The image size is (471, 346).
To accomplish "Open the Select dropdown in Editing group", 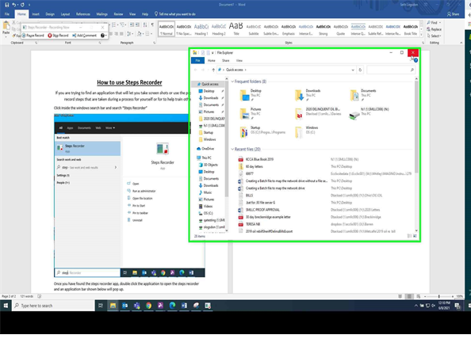I will pyautogui.click(x=434, y=36).
